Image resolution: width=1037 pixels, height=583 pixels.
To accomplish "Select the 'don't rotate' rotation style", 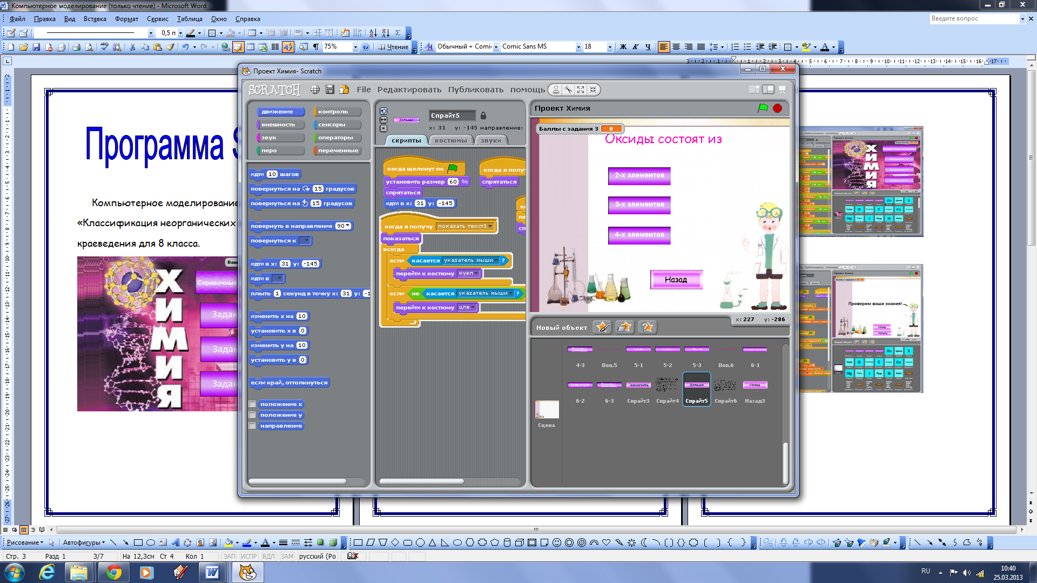I will [383, 128].
